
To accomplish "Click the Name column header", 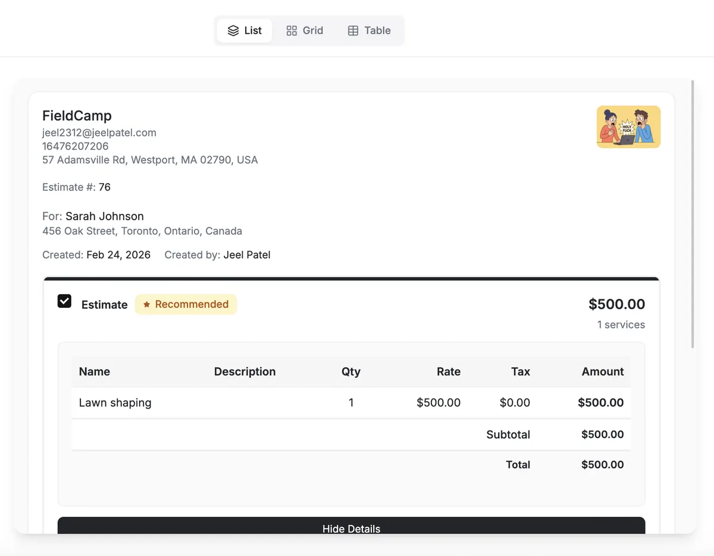I will click(x=95, y=372).
